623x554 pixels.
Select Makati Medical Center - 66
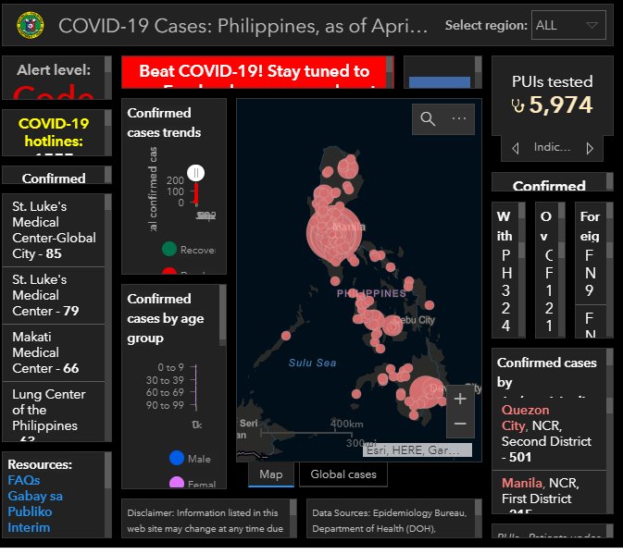(54, 352)
